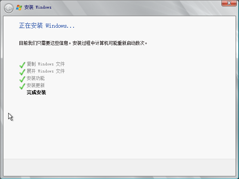Select the 安装更新 step text
The width and height of the screenshot is (239, 179).
click(36, 85)
